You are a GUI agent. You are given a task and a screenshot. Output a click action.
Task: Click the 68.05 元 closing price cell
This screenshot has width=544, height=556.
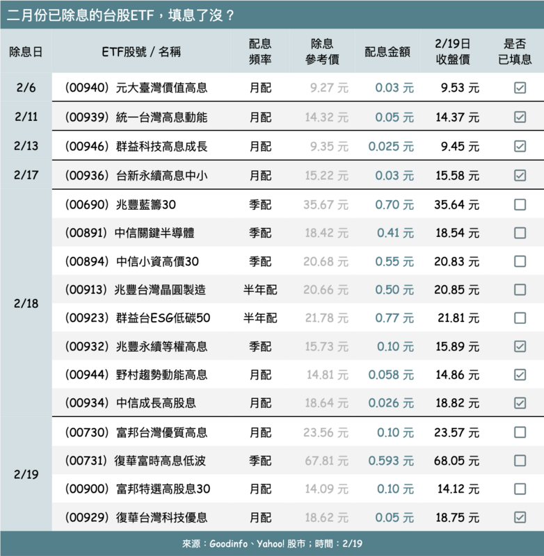(457, 460)
